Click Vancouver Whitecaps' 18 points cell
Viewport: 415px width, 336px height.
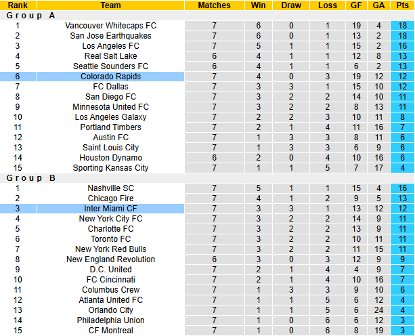pos(402,26)
